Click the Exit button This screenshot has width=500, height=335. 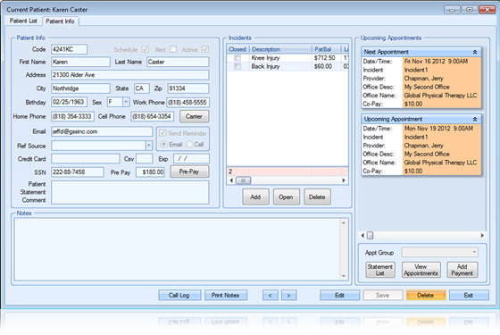(x=469, y=295)
